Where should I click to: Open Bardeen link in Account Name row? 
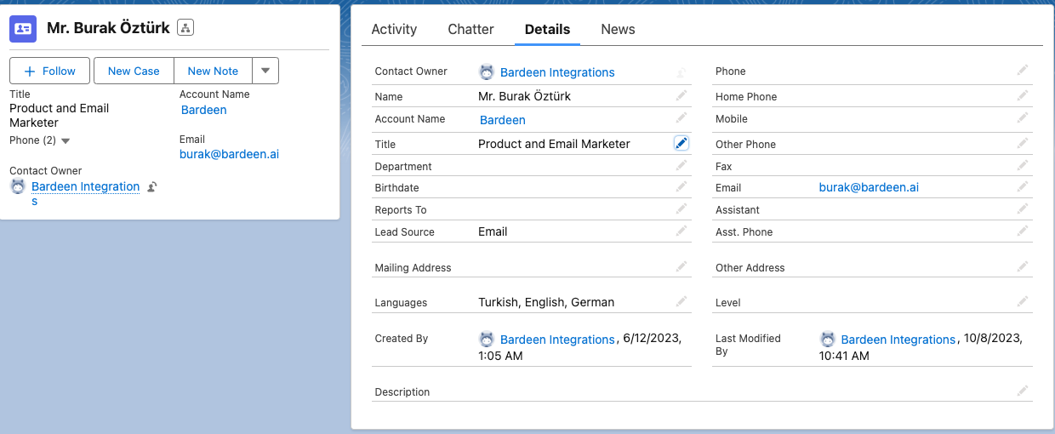click(x=503, y=120)
